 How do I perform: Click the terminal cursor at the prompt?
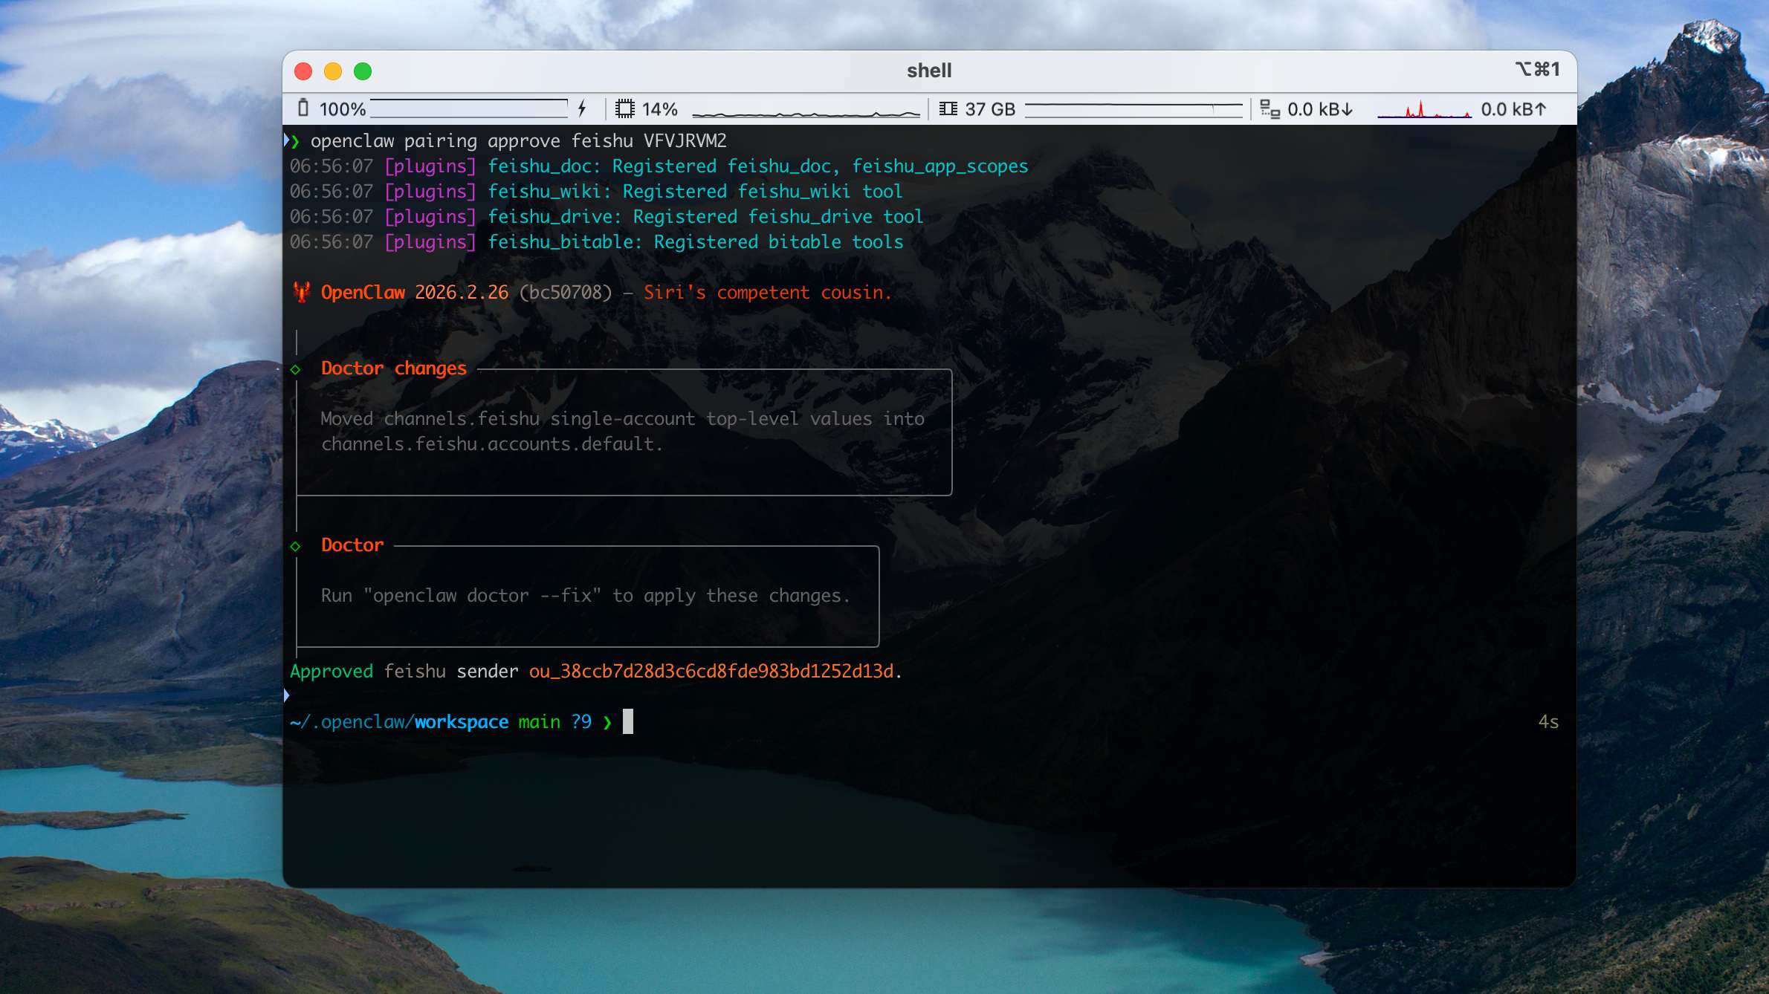628,721
